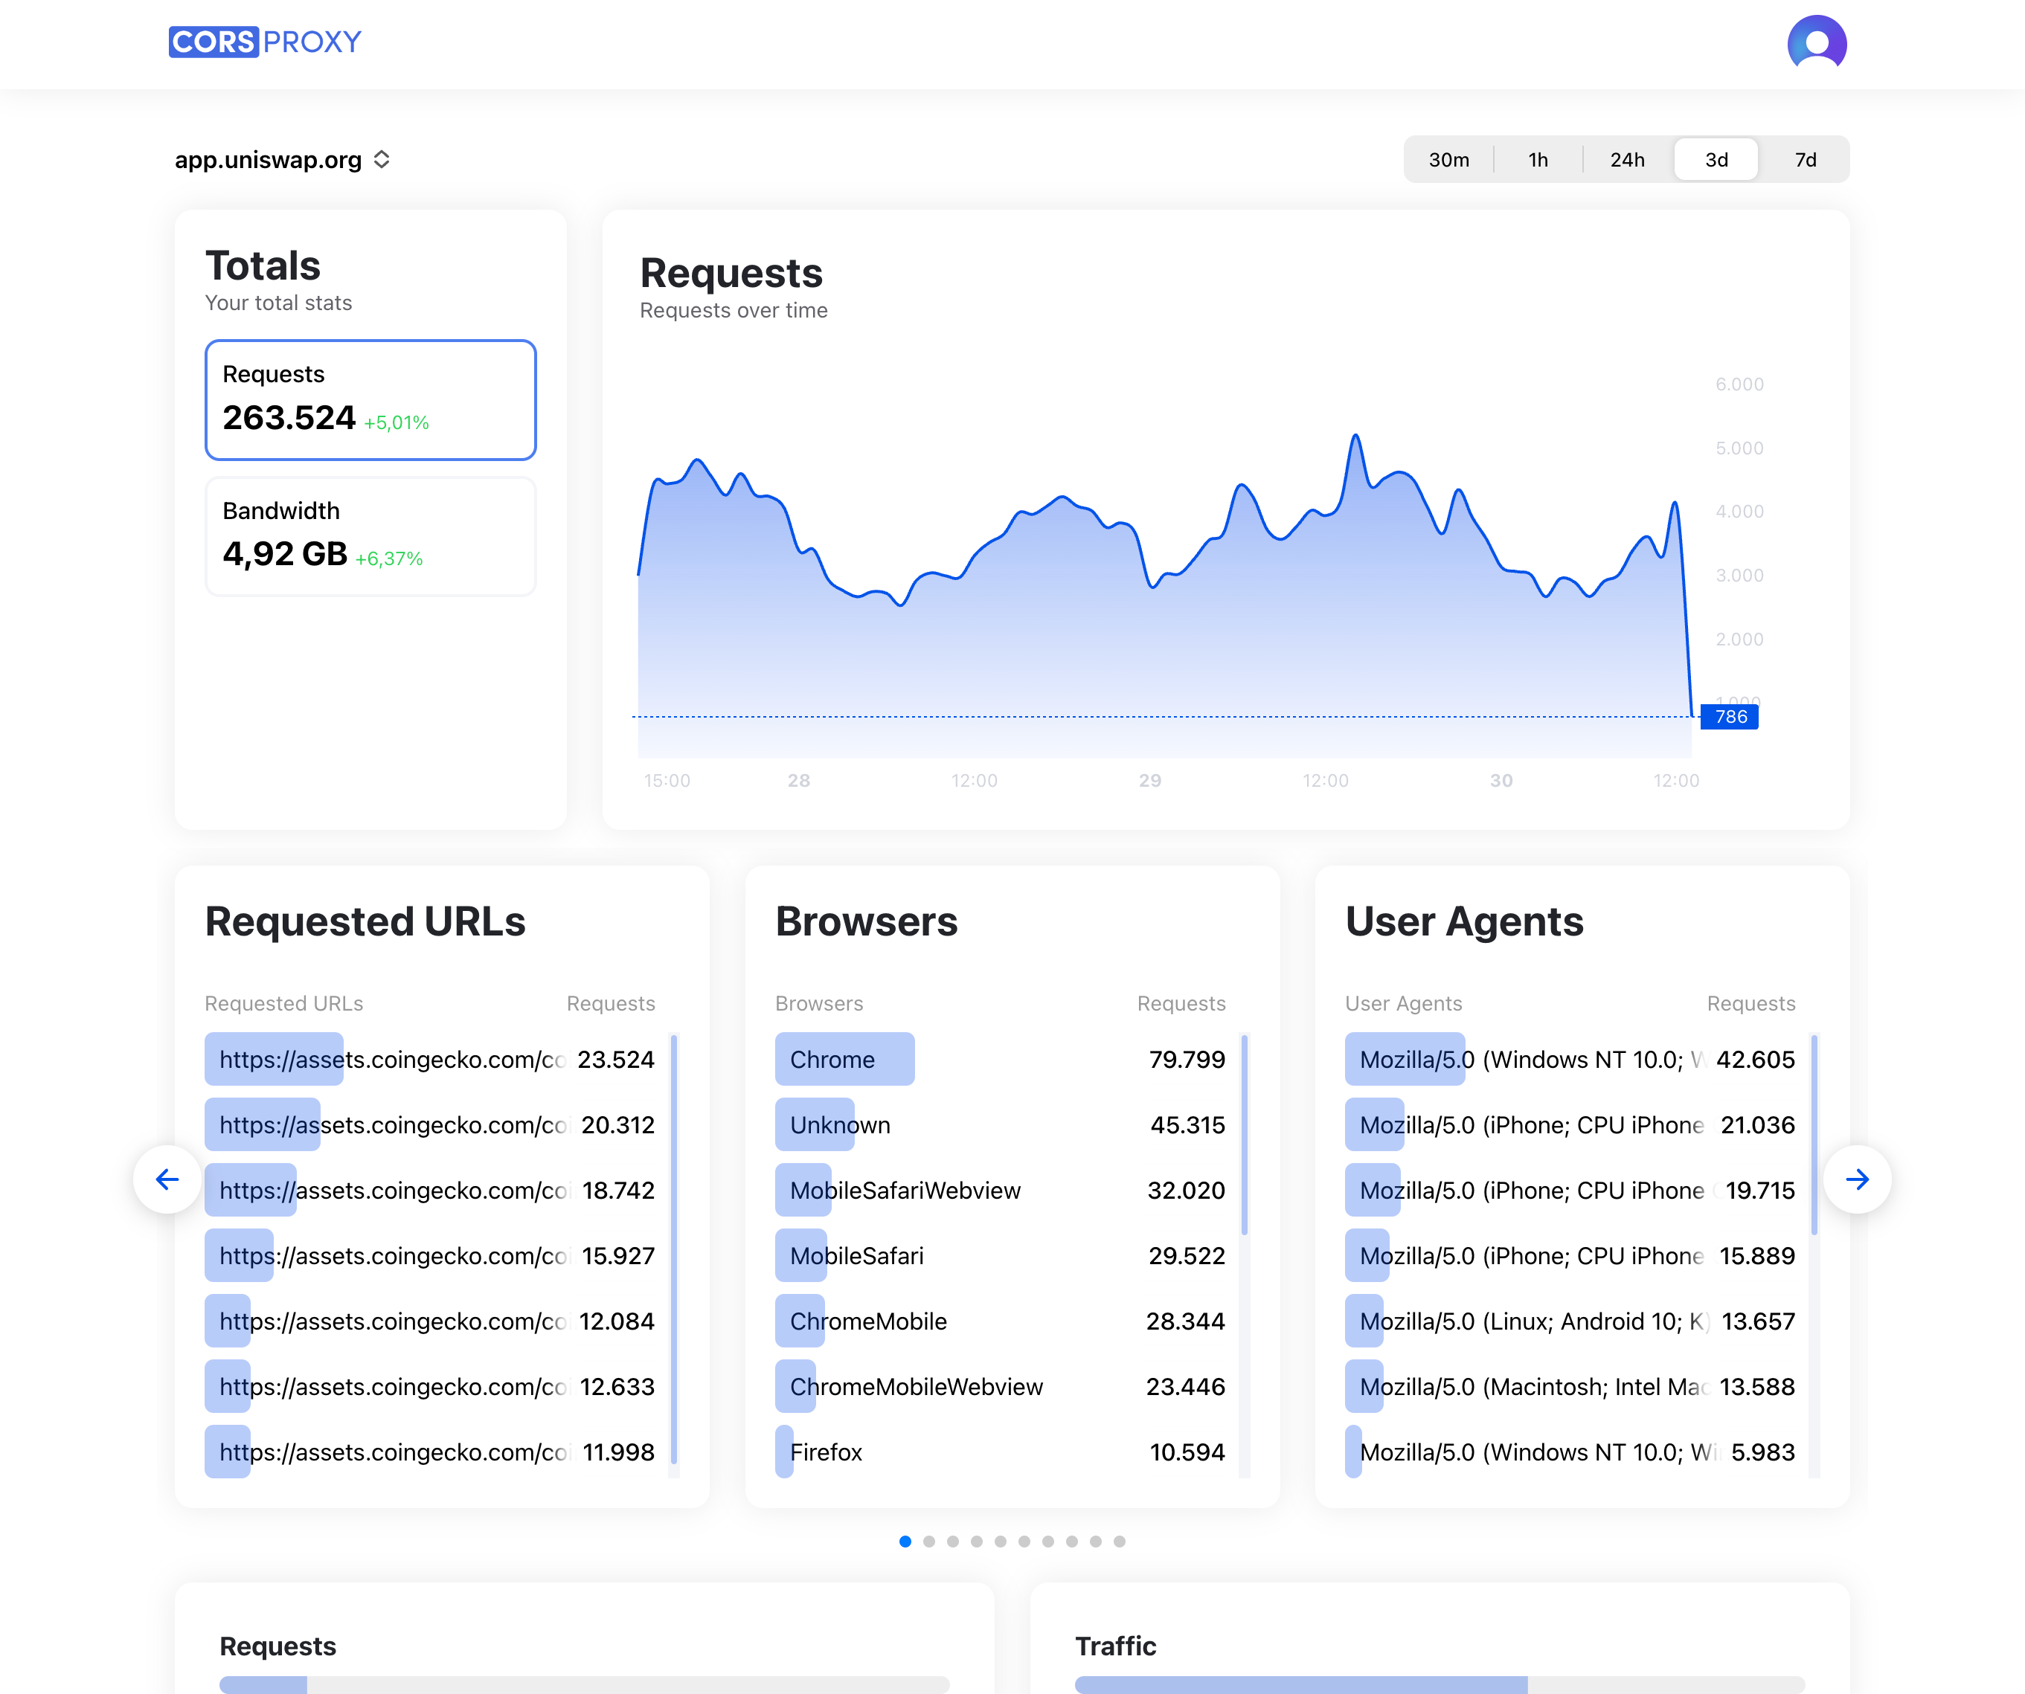The image size is (2025, 1694).
Task: Select the Bandwidth totals card
Action: click(x=370, y=536)
